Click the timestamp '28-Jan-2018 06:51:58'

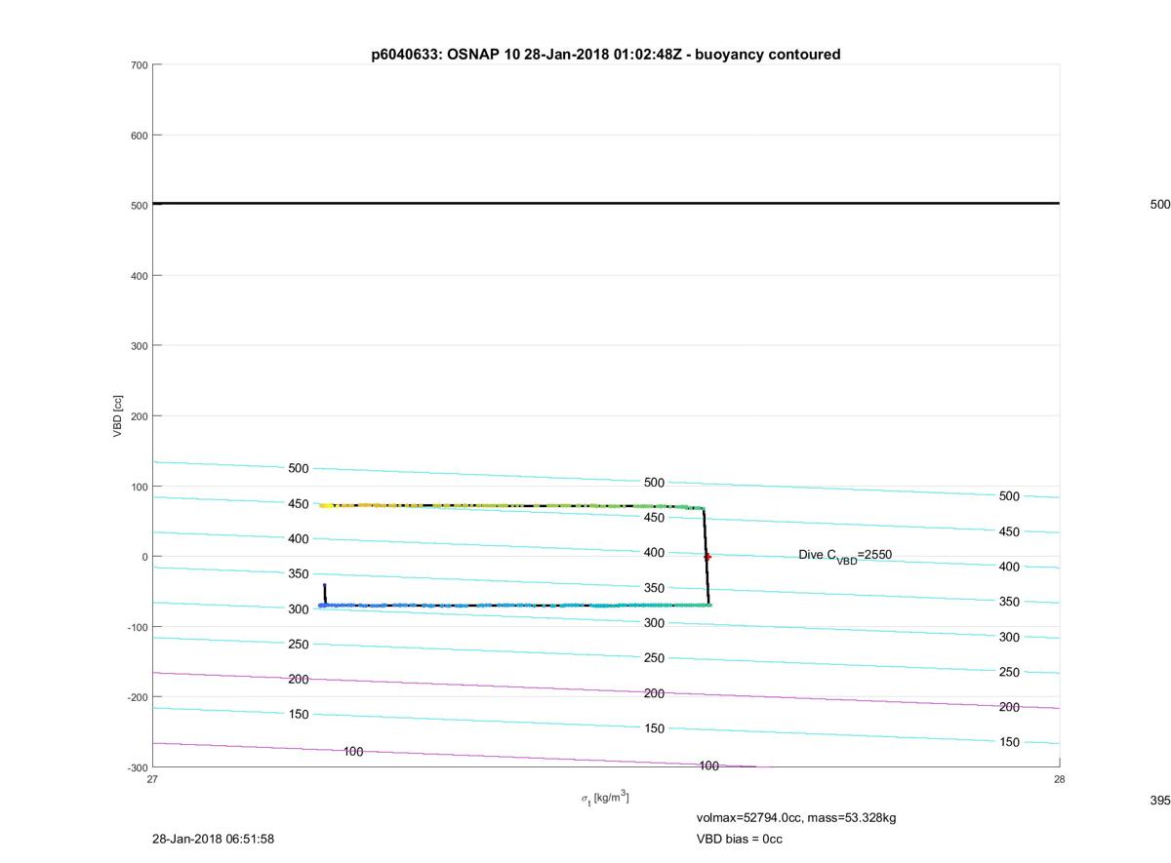point(213,839)
